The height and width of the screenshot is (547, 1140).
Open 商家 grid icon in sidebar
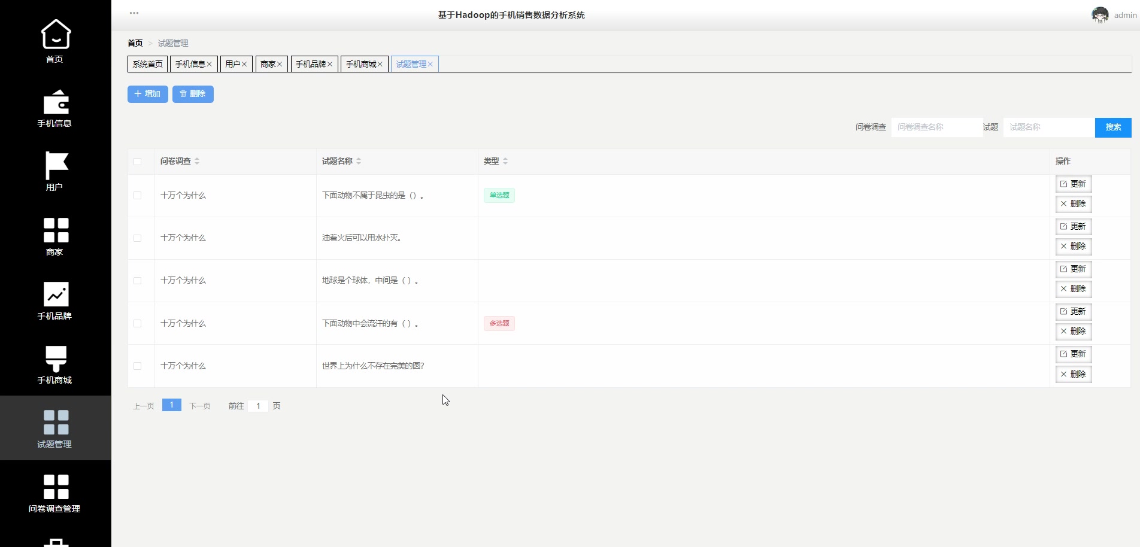(x=56, y=230)
